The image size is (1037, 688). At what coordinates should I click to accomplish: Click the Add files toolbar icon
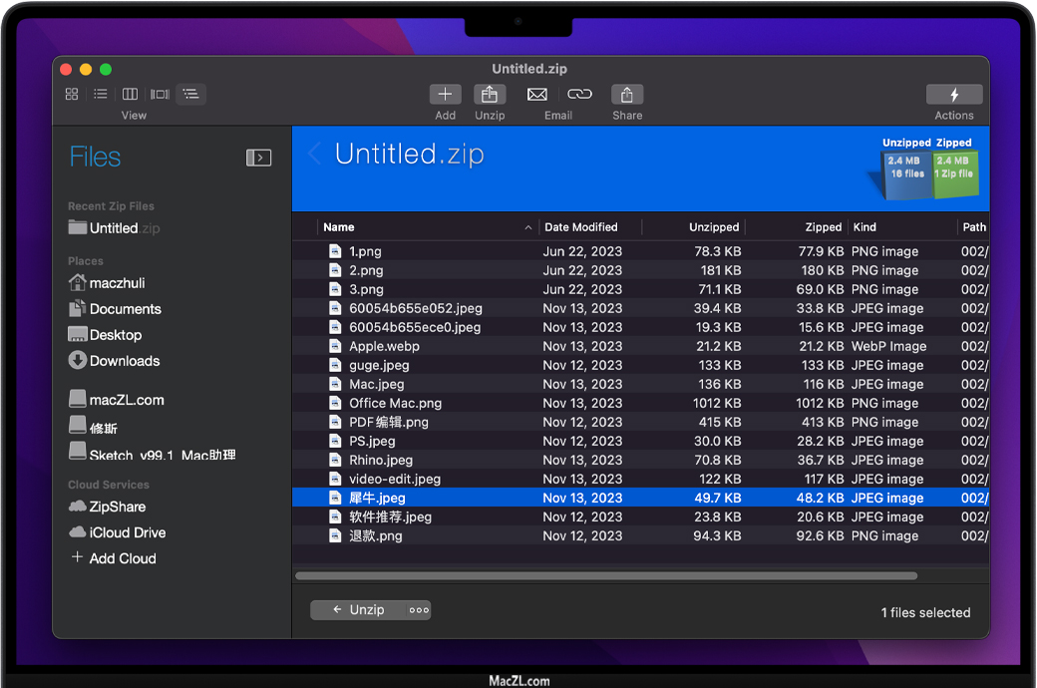pos(445,95)
